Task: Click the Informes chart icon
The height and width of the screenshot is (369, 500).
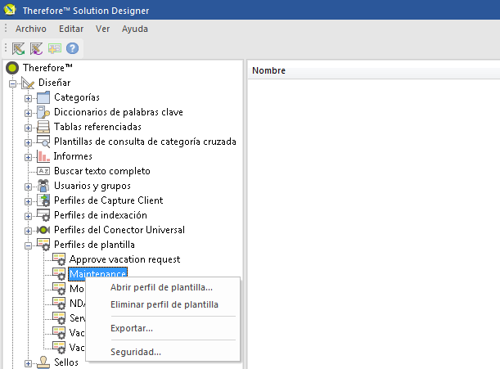Action: [43, 156]
